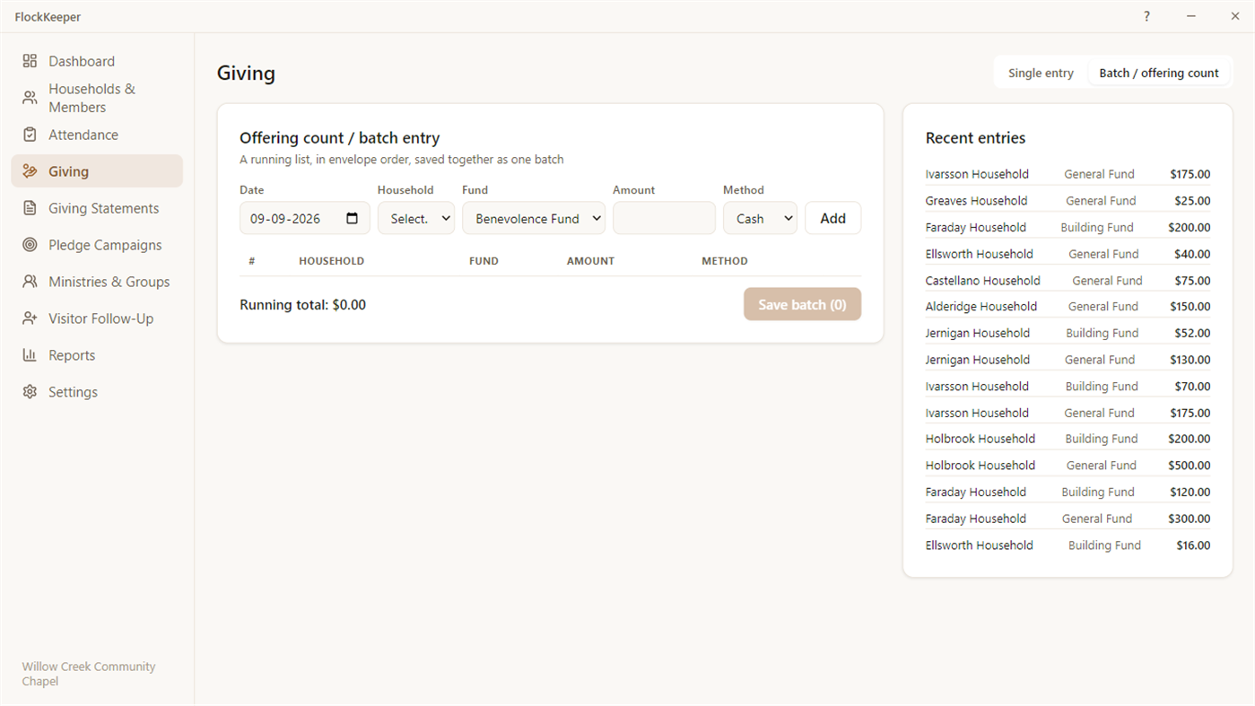Open the Benevolence Fund dropdown
Screen dimensions: 1255x706
click(534, 218)
